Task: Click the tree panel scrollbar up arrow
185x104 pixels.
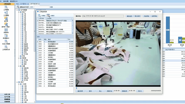Action: [x=35, y=10]
